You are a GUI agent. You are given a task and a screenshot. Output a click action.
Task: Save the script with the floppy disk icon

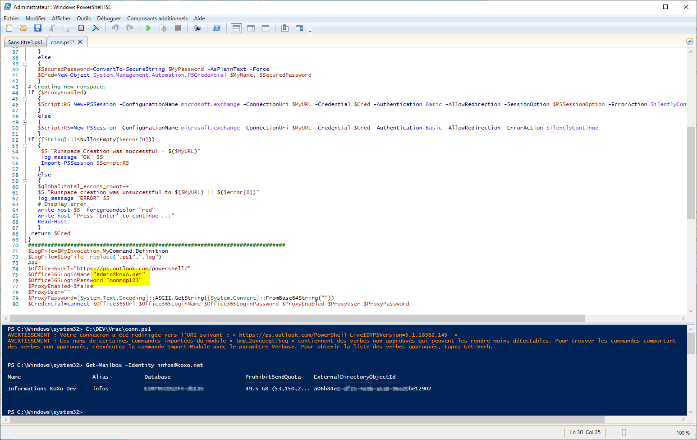(x=38, y=28)
